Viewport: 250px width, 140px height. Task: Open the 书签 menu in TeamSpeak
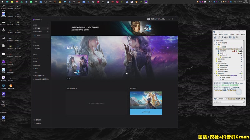[x=221, y=35]
